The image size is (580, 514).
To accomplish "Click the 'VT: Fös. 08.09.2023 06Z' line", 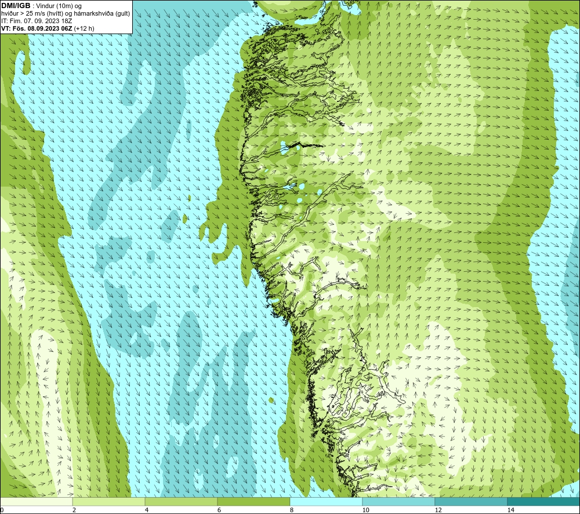I will (x=48, y=28).
